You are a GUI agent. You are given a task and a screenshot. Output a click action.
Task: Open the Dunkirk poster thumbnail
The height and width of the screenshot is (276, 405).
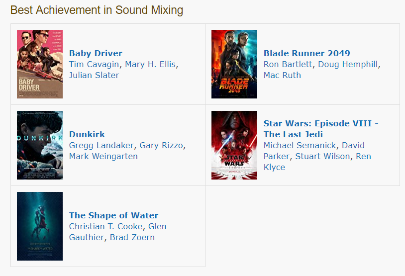40,145
